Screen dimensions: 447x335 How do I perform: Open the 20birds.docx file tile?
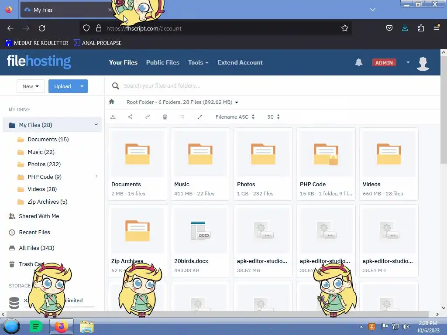pyautogui.click(x=200, y=241)
